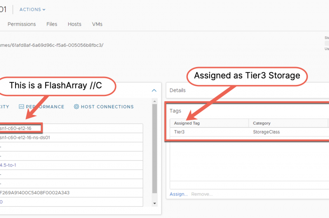Click the scrollbar down arrow in the left panel

pos(155,203)
